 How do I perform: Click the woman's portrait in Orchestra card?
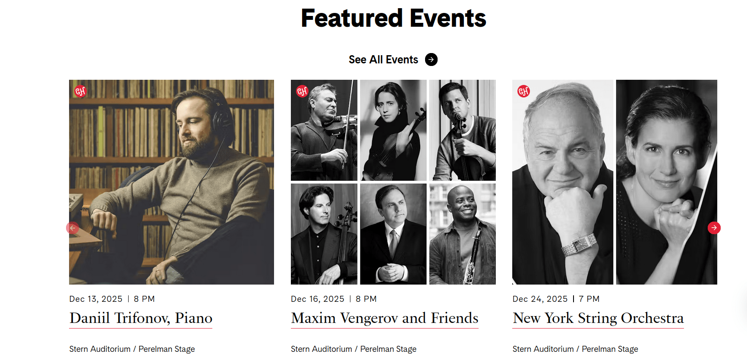666,182
